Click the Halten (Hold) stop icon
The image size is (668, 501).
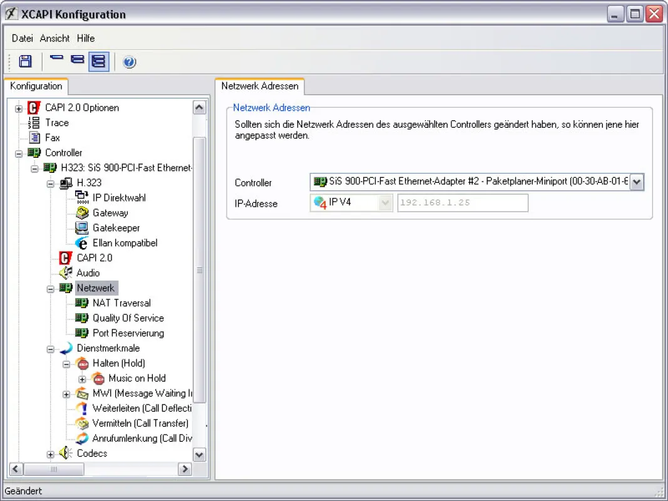82,363
